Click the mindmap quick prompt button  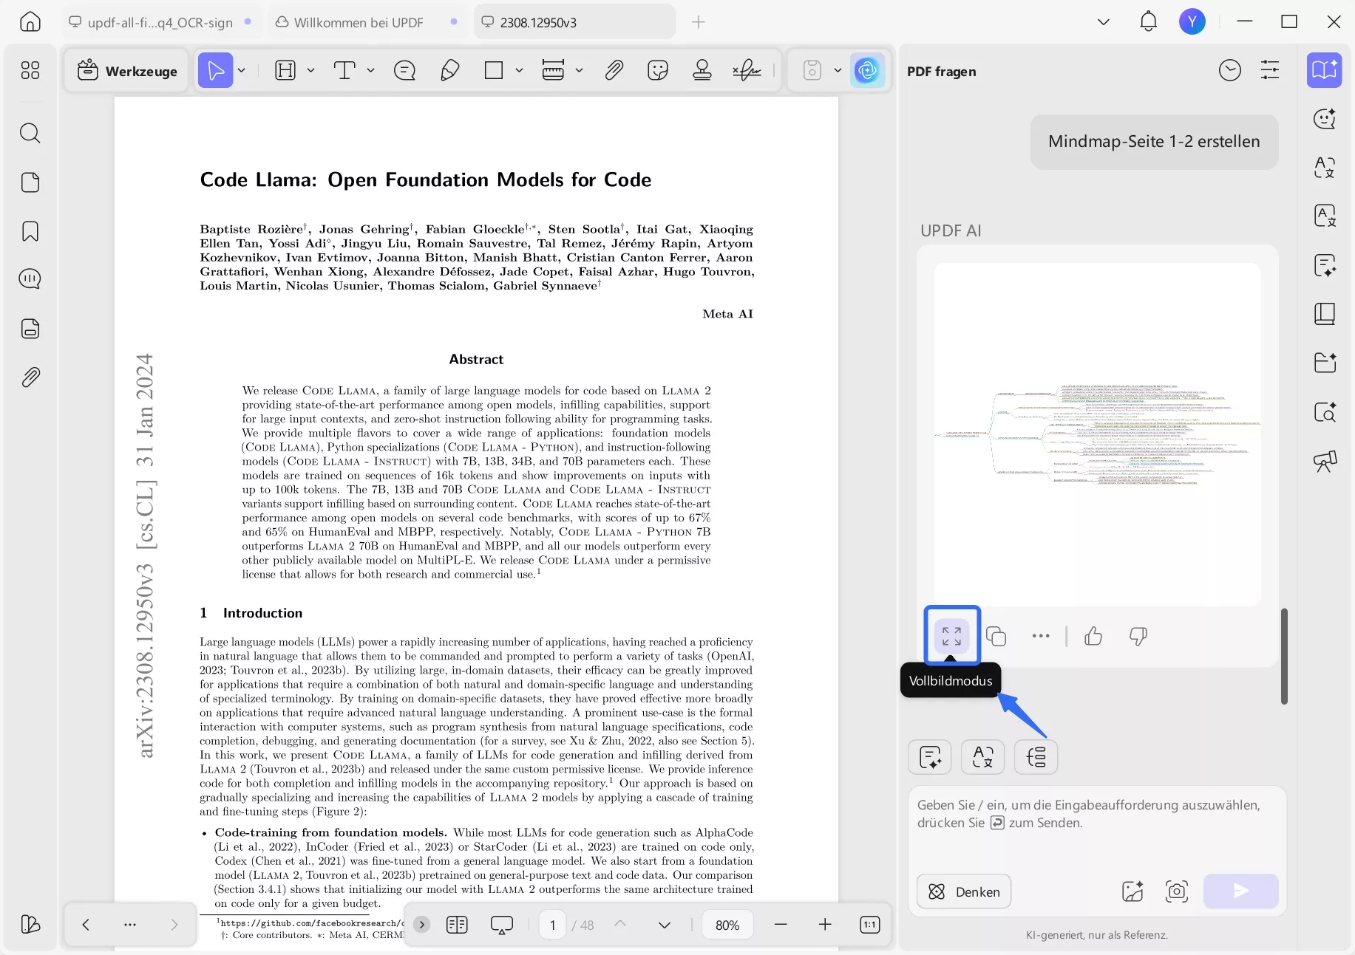tap(1036, 757)
